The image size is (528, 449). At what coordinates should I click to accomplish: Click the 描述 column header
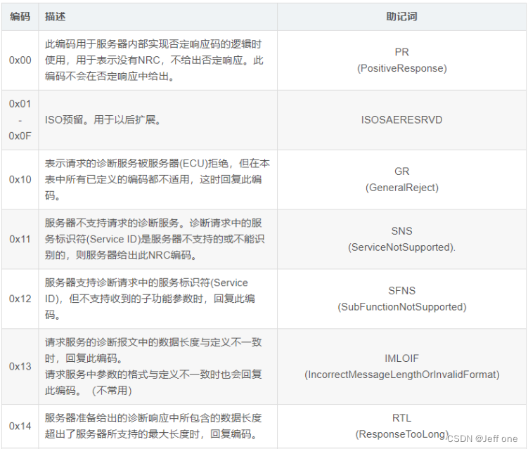click(x=157, y=16)
